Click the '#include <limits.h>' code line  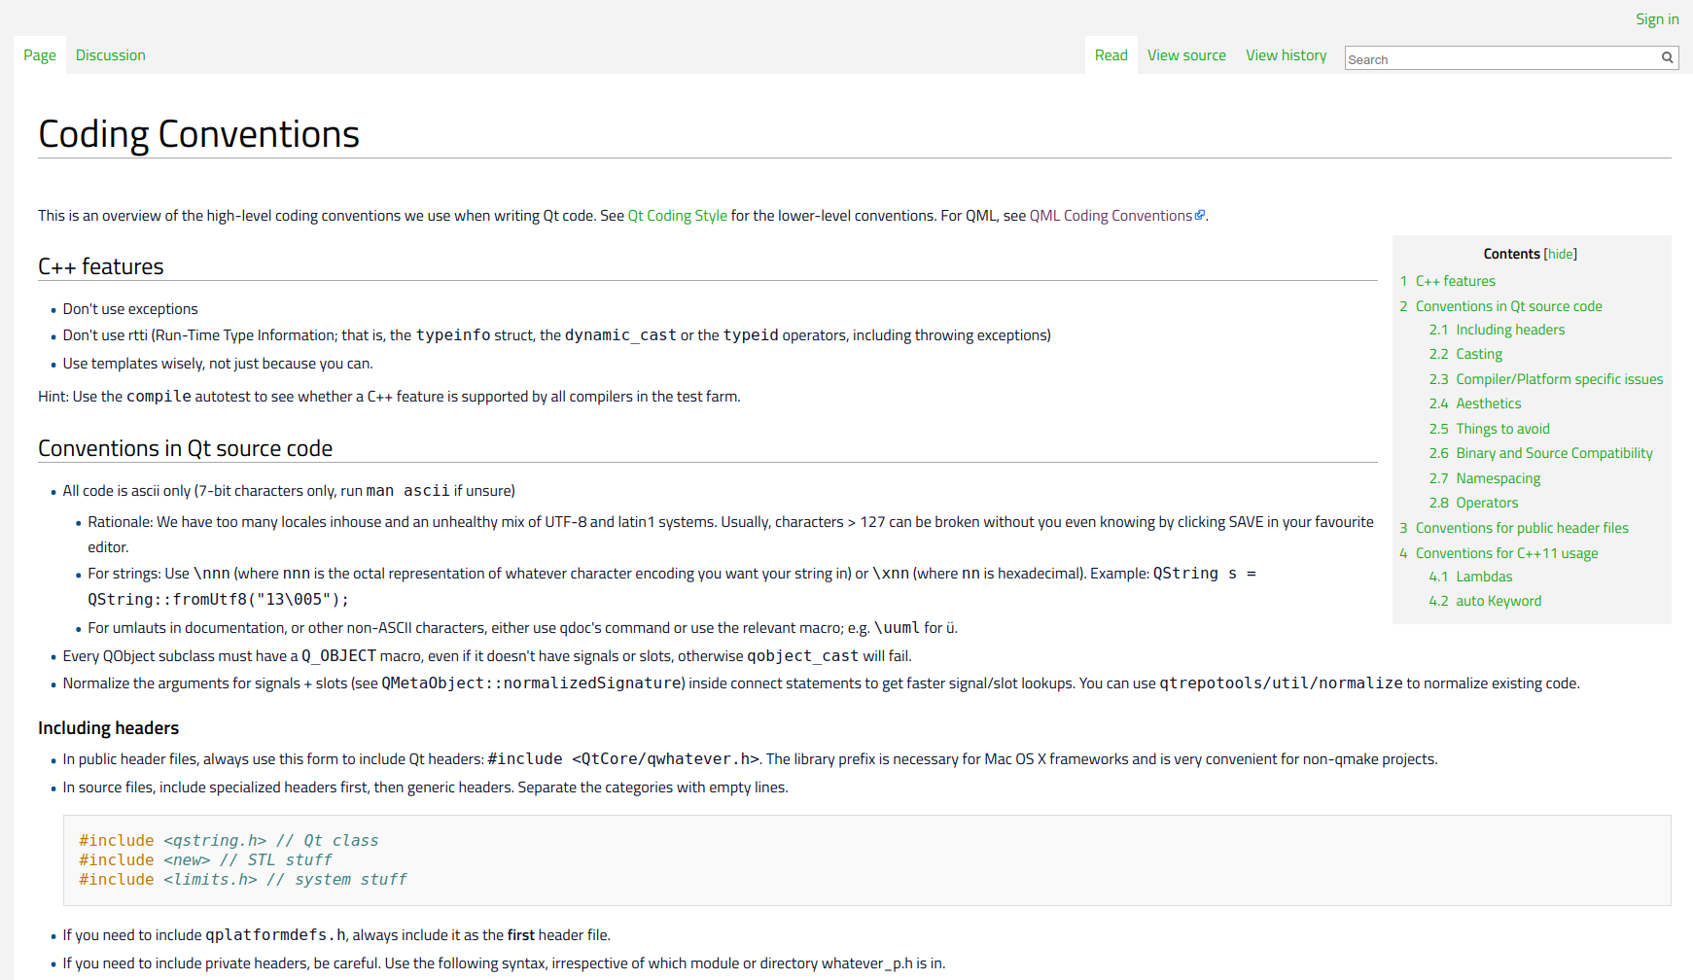pos(243,880)
